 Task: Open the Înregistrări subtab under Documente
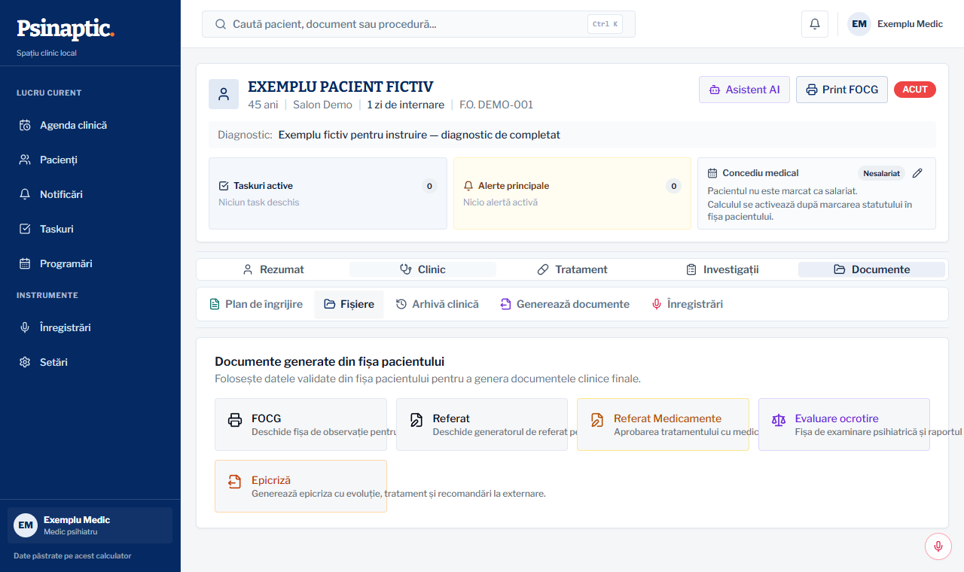click(687, 304)
